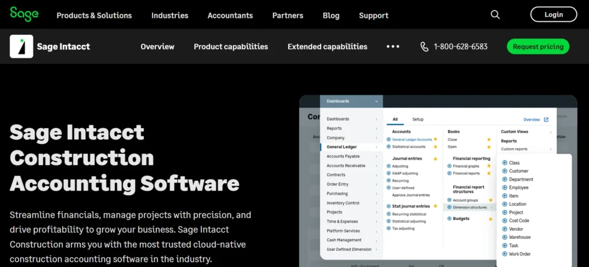
Task: Click the plus icon next to Department
Action: (x=504, y=179)
